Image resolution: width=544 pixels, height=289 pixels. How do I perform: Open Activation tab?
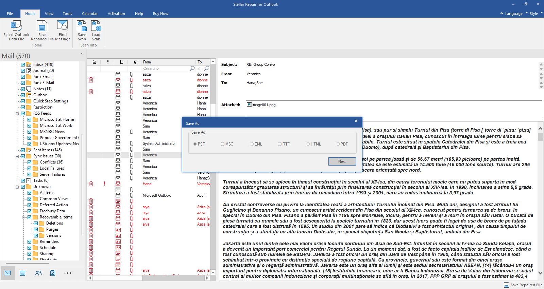(x=116, y=14)
